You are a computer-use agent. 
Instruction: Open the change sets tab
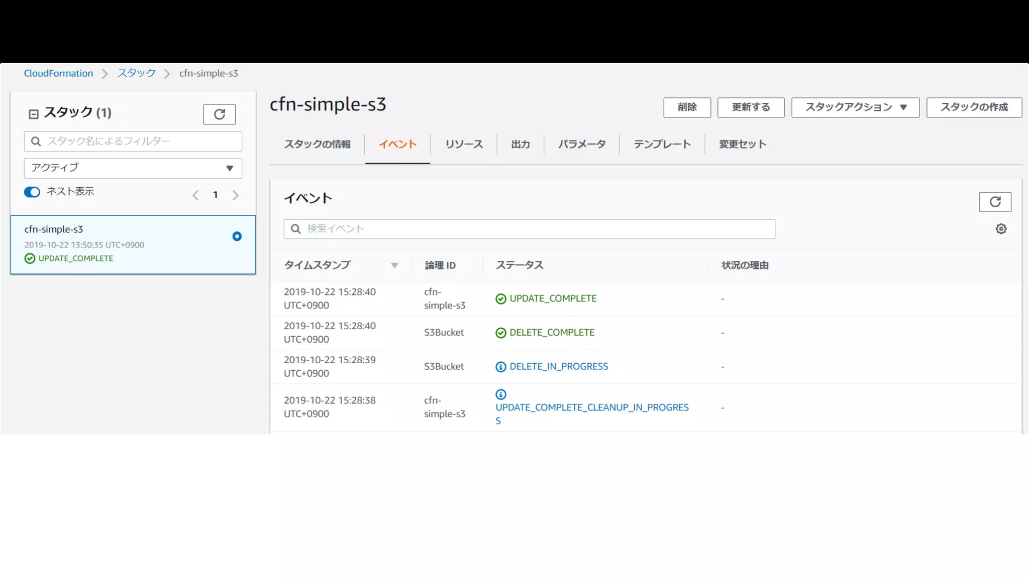tap(742, 144)
